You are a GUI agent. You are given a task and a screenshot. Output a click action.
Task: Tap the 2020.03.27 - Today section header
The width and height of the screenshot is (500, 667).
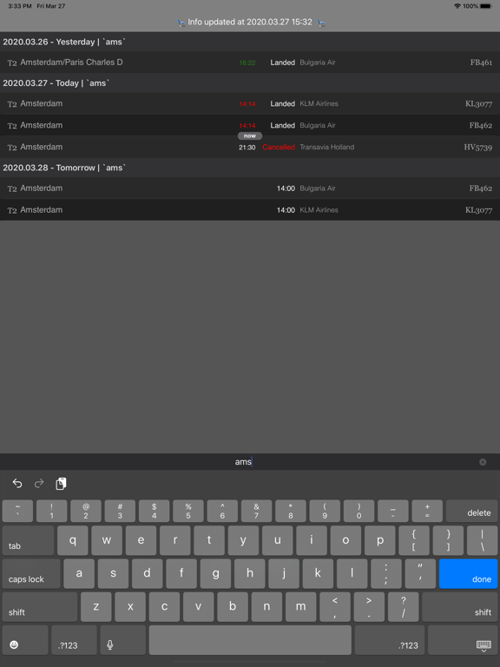250,83
